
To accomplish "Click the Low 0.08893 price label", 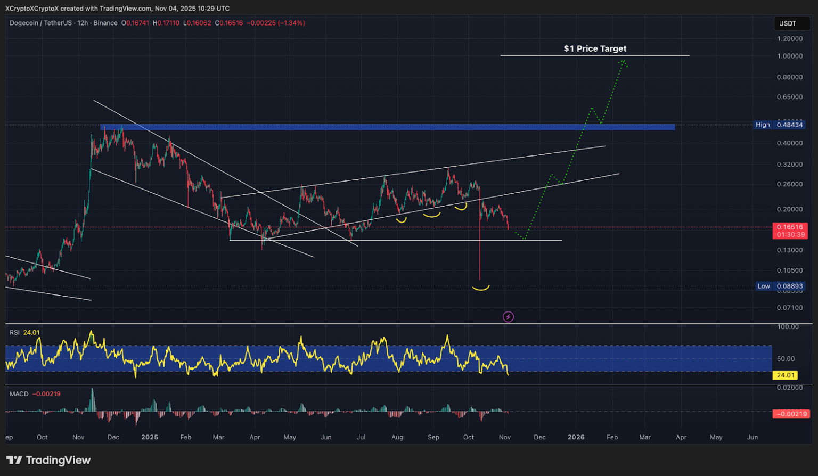I will [x=780, y=286].
